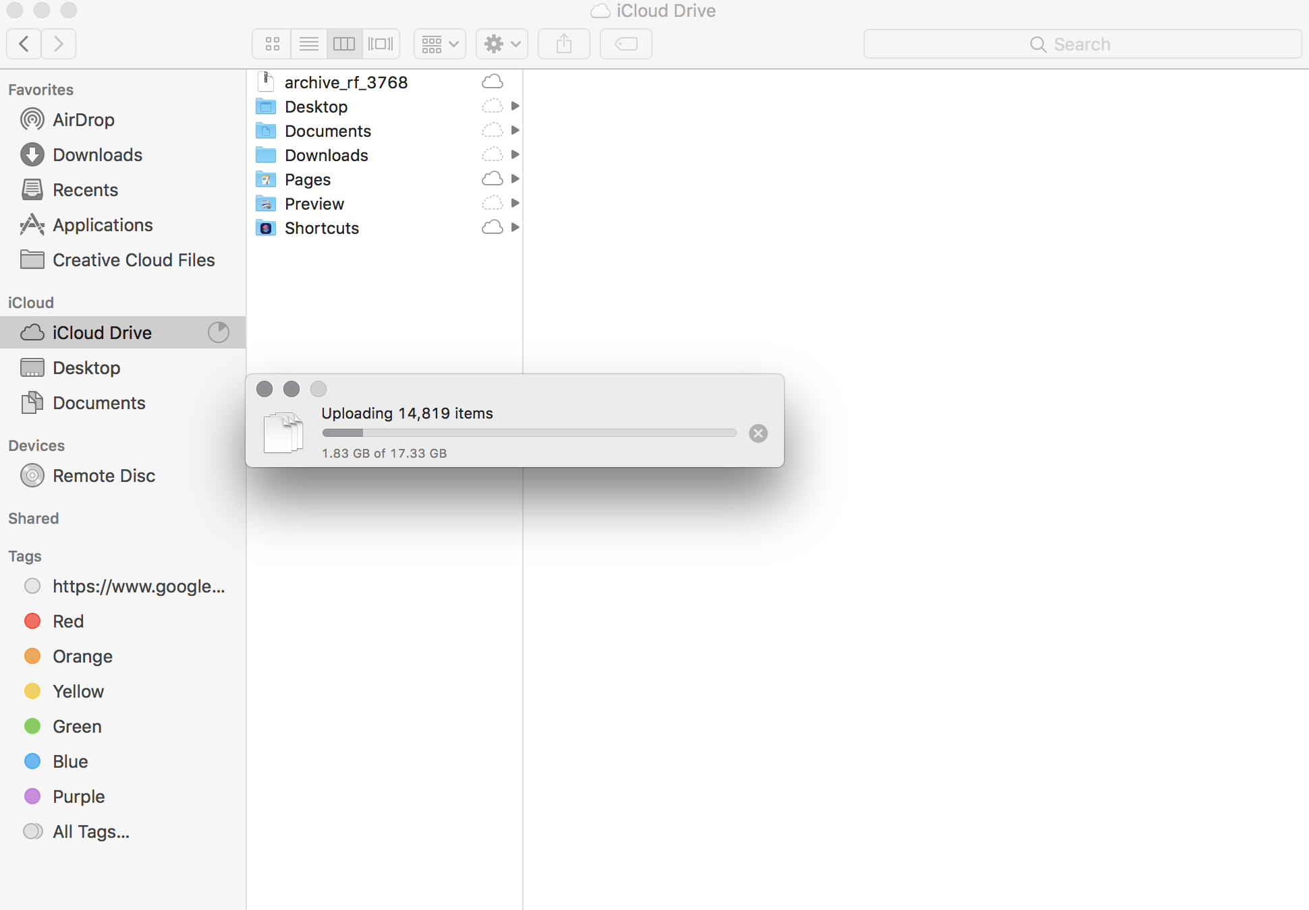Open the Downloads folder from Favorites
Screen dimensions: 1309x910
tap(98, 154)
